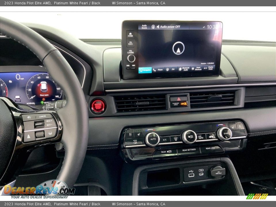Image resolution: width=276 pixels, height=207 pixels.
Task: Push the AUTO driver temperature knob
Action: click(152, 139)
